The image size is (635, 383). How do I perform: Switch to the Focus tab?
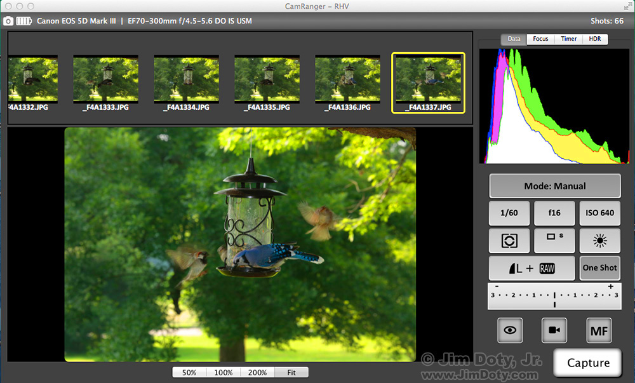pos(540,39)
